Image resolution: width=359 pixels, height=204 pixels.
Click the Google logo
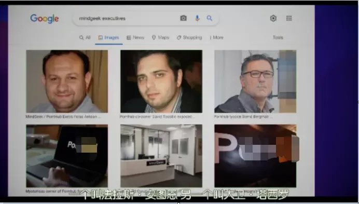(45, 19)
